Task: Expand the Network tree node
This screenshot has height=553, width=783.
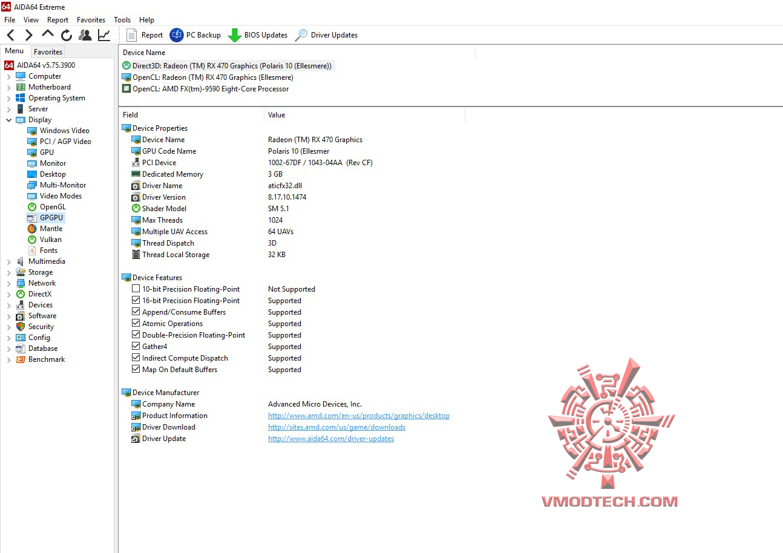Action: (8, 283)
